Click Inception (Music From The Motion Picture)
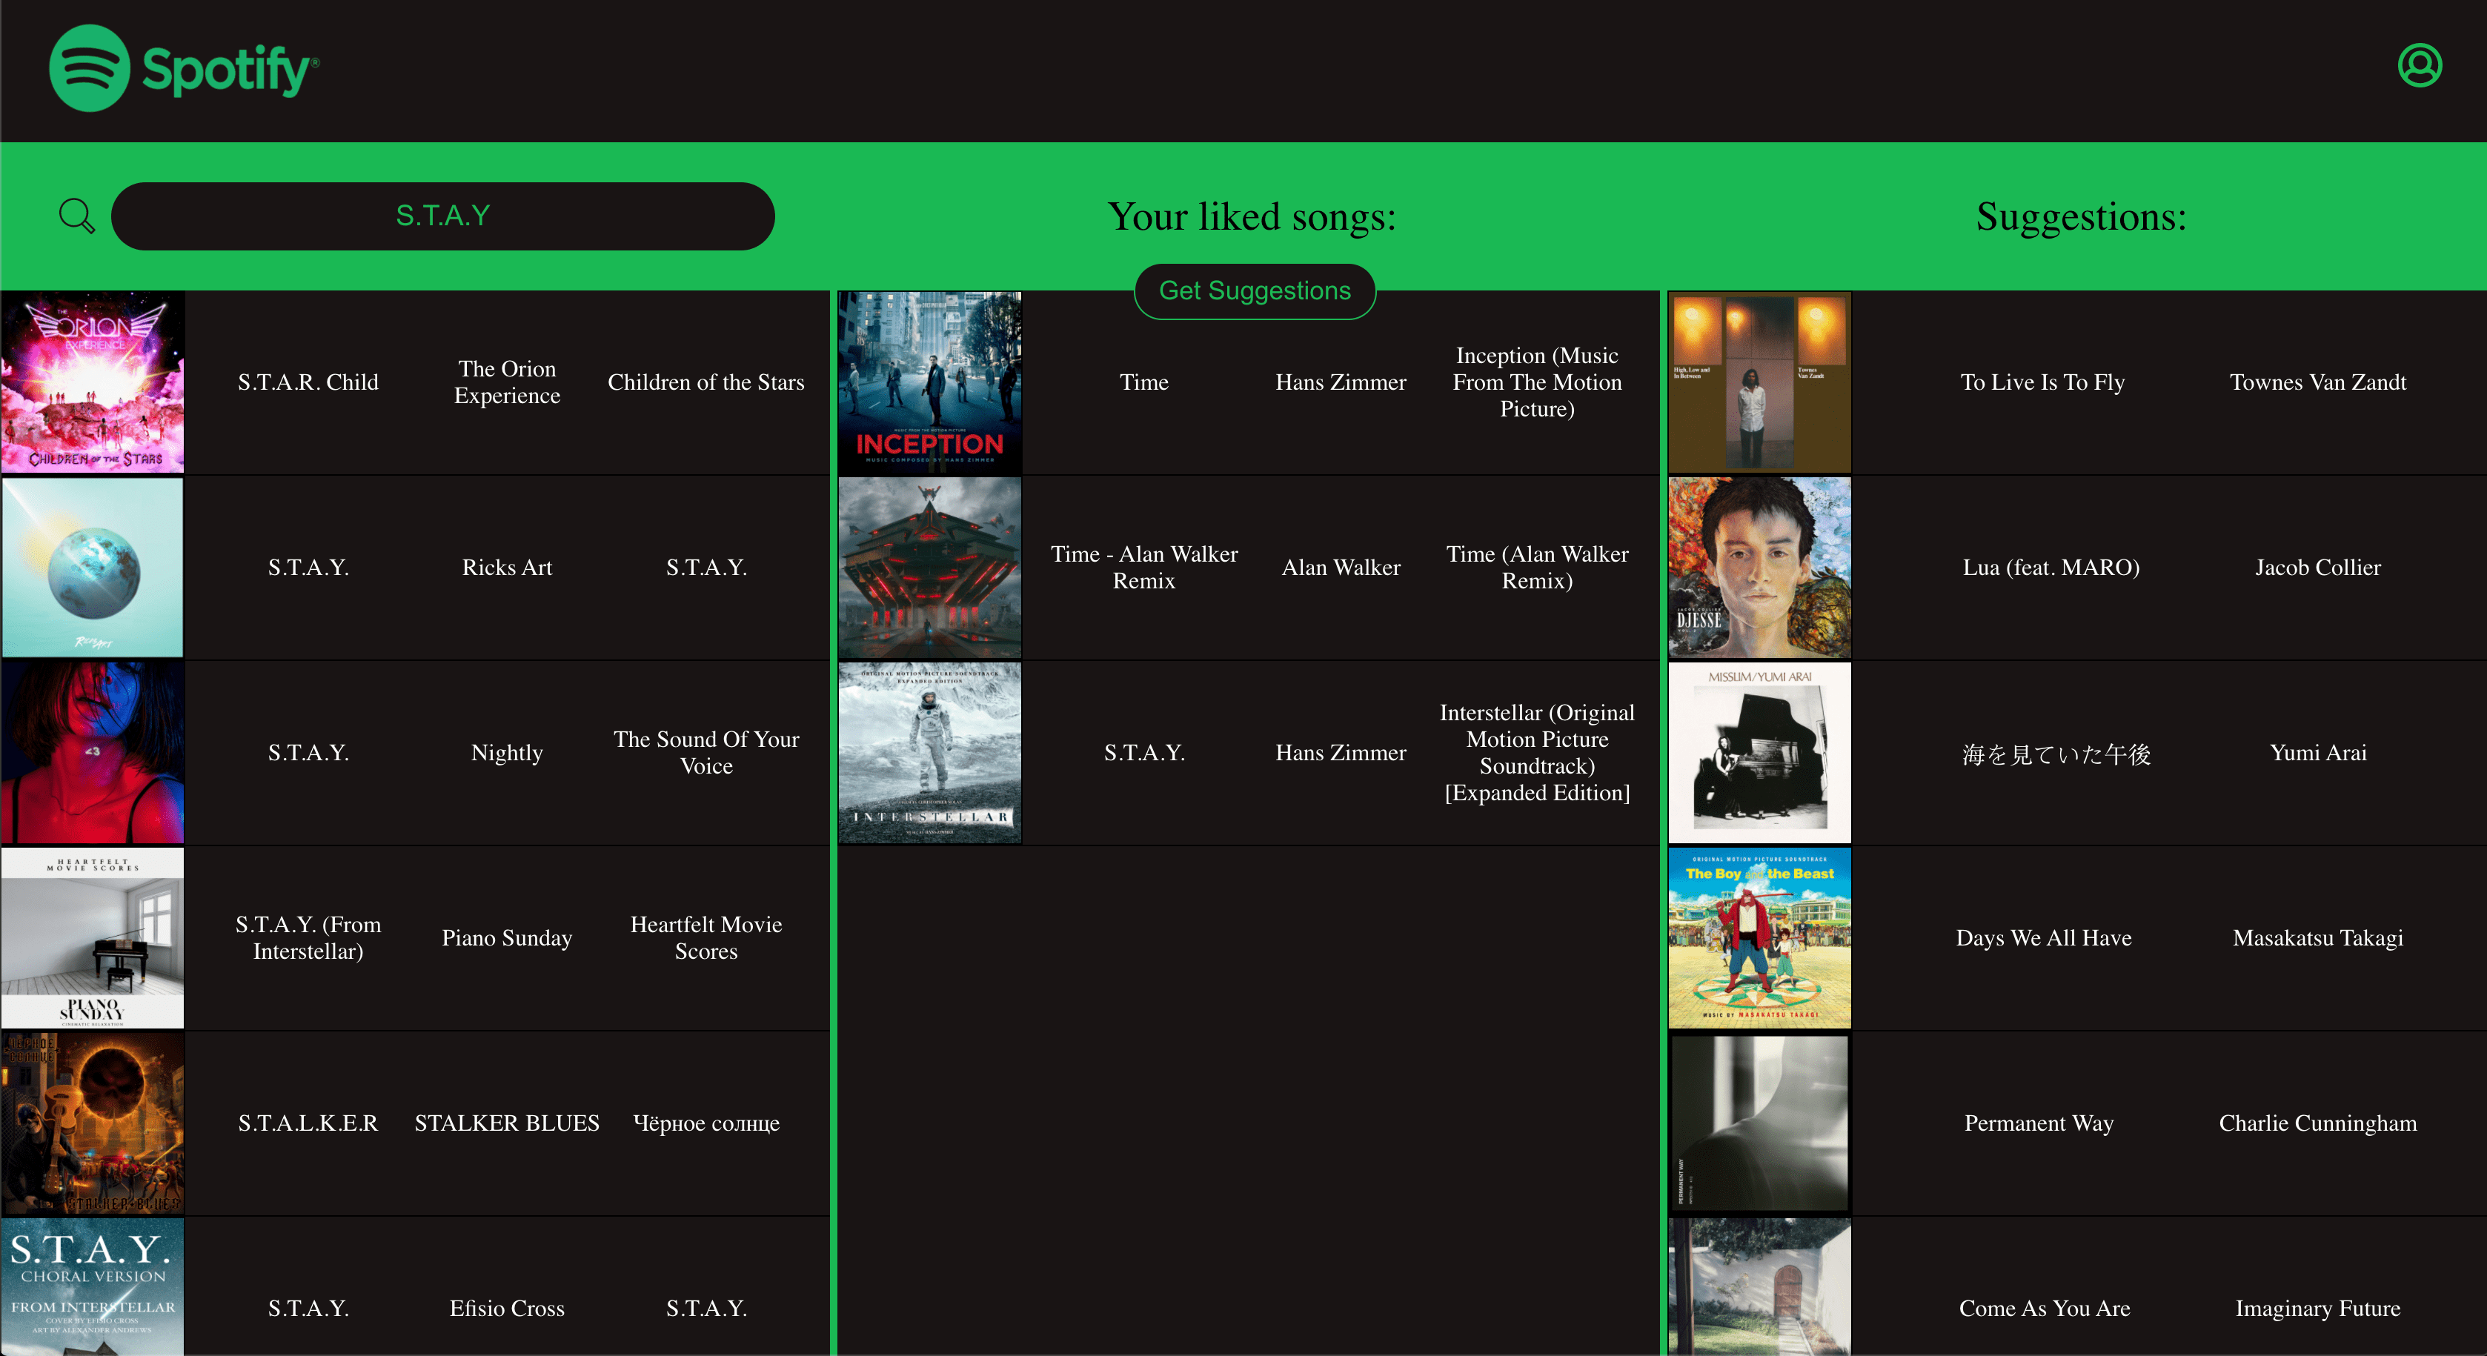 tap(1537, 382)
